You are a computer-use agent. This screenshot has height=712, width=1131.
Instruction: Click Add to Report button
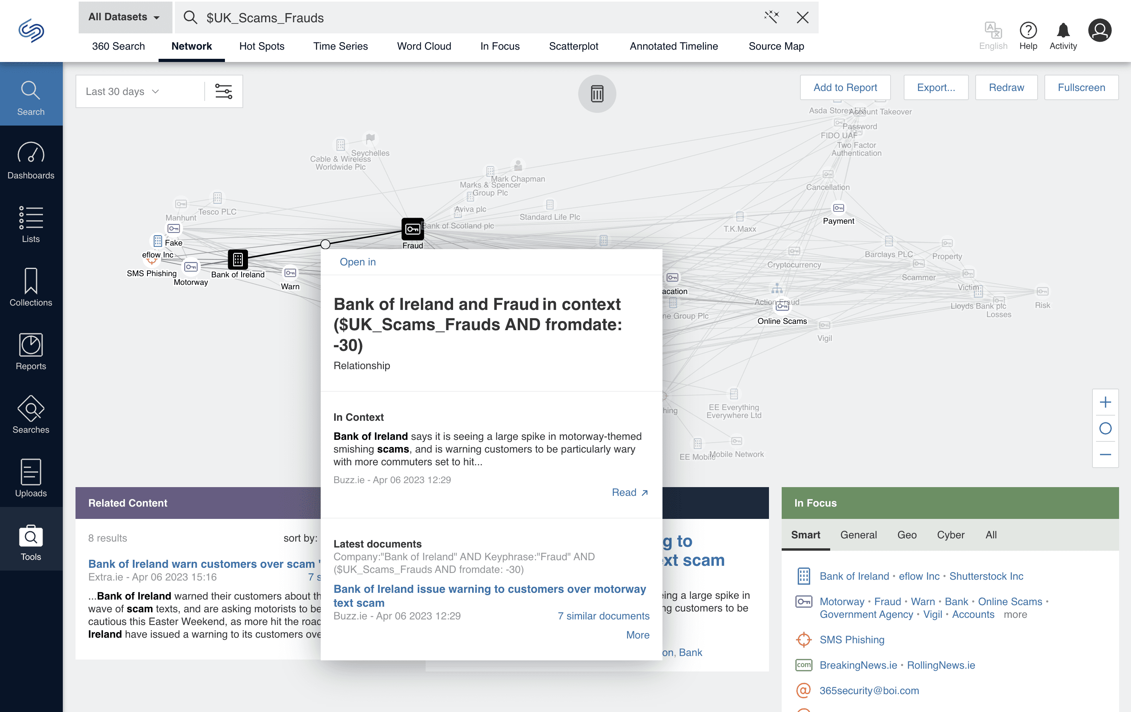(845, 87)
